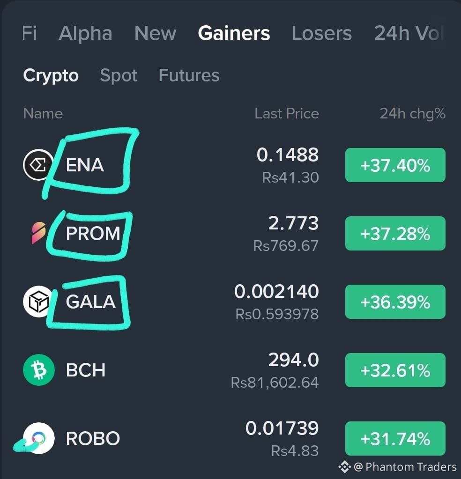Viewport: 461px width, 479px height.
Task: Filter by Futures market
Action: (189, 75)
